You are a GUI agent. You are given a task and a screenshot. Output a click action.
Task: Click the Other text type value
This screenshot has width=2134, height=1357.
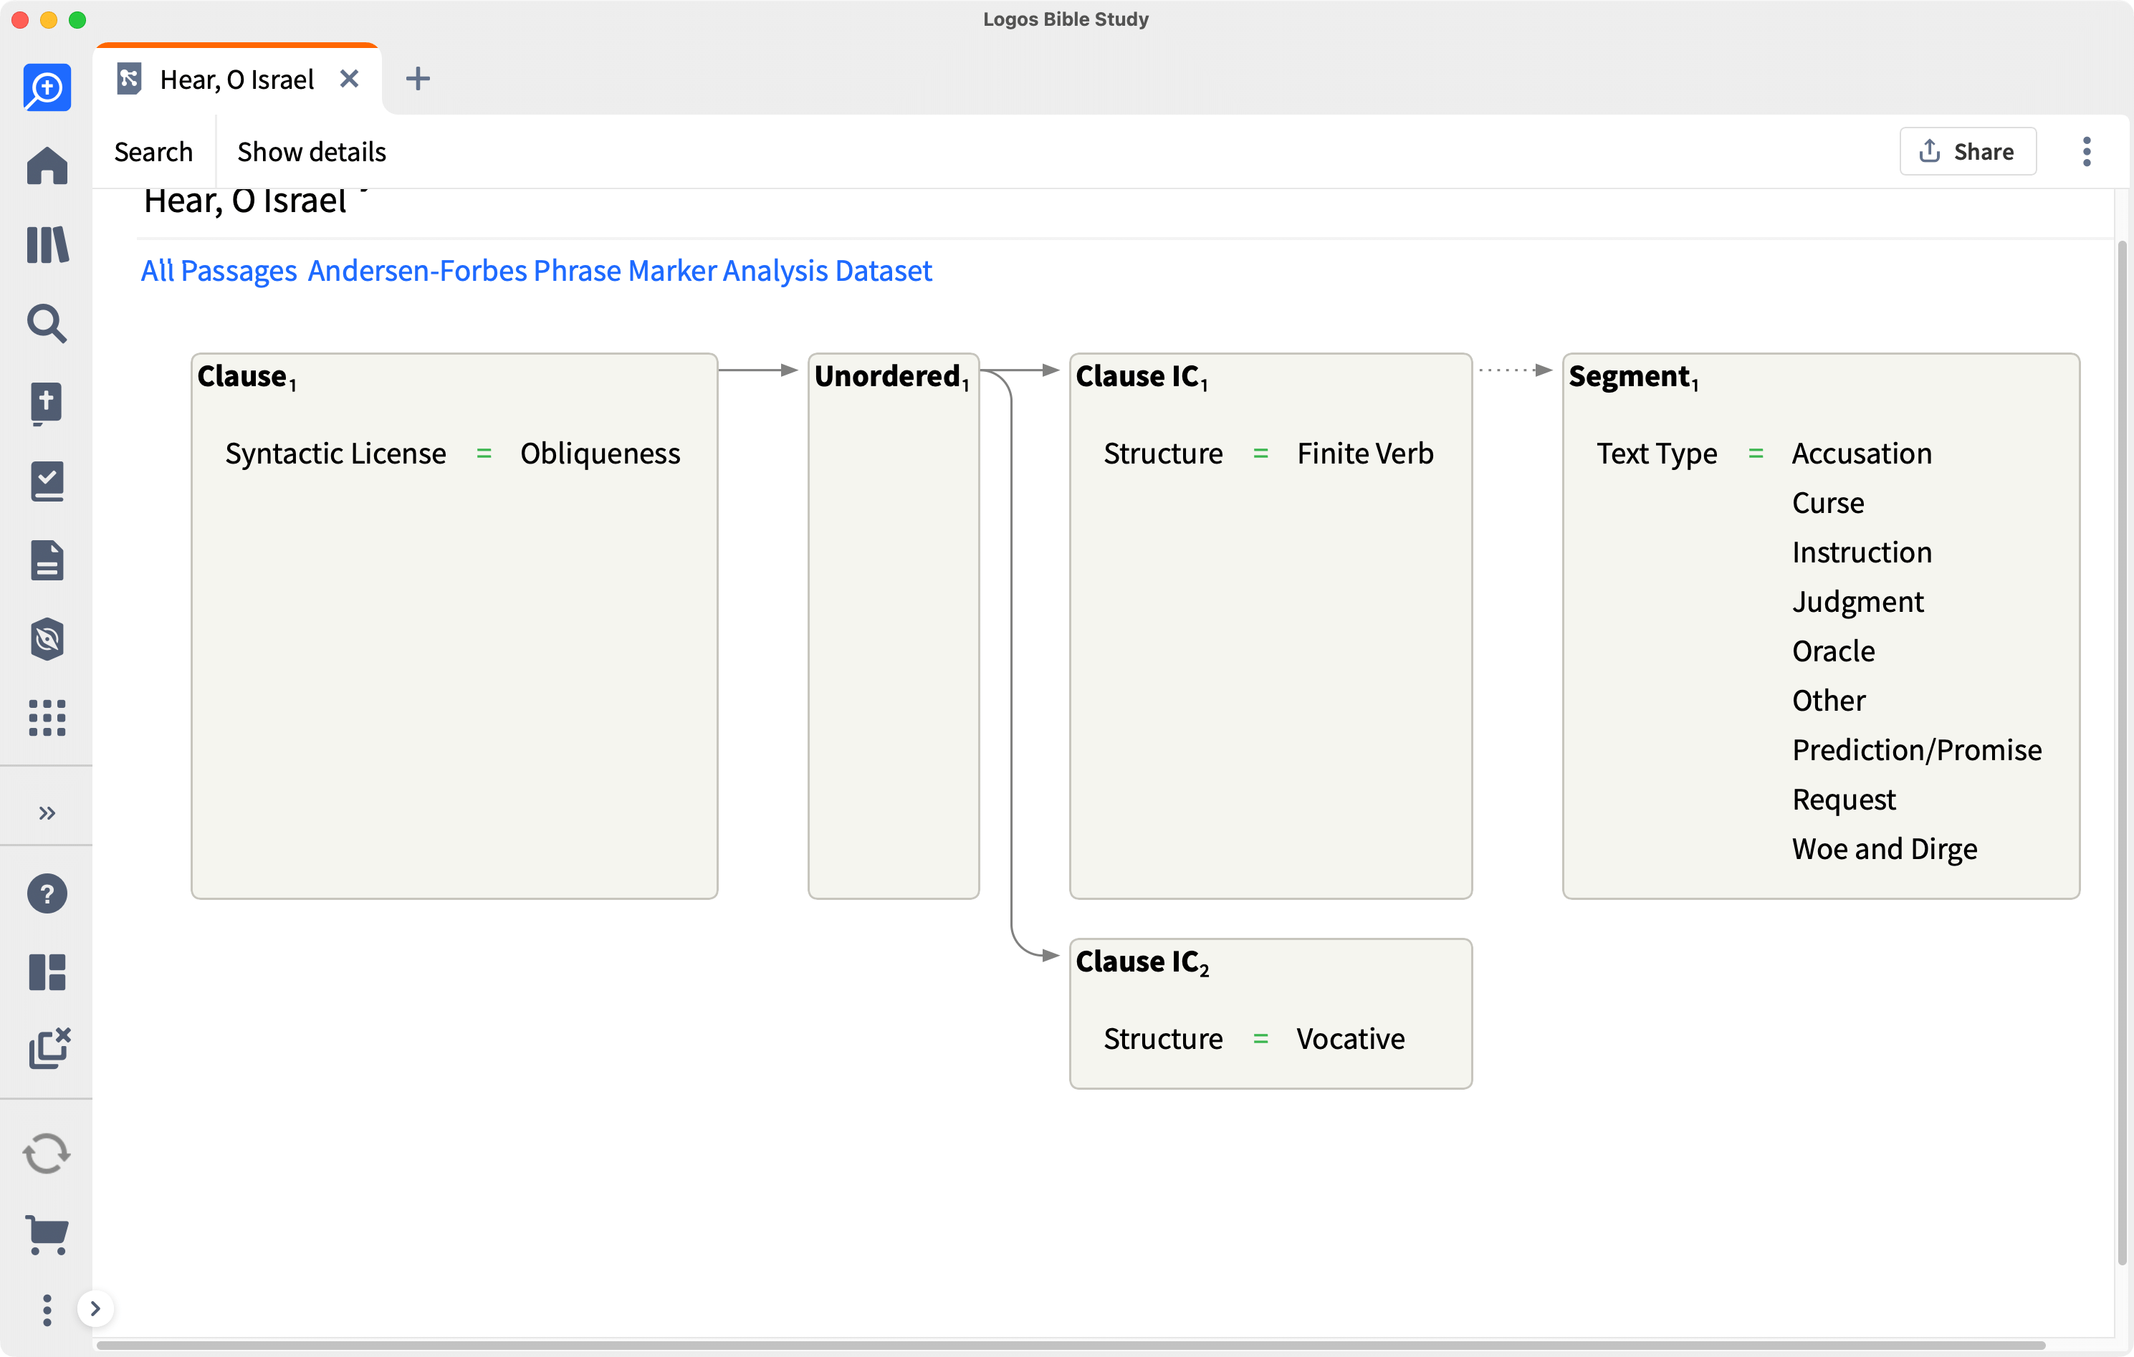tap(1828, 700)
